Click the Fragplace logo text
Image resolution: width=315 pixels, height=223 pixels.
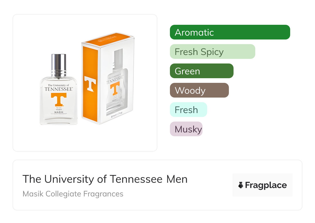coord(266,185)
